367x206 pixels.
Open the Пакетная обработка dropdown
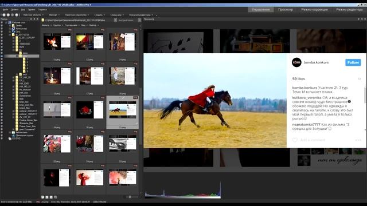[77, 15]
